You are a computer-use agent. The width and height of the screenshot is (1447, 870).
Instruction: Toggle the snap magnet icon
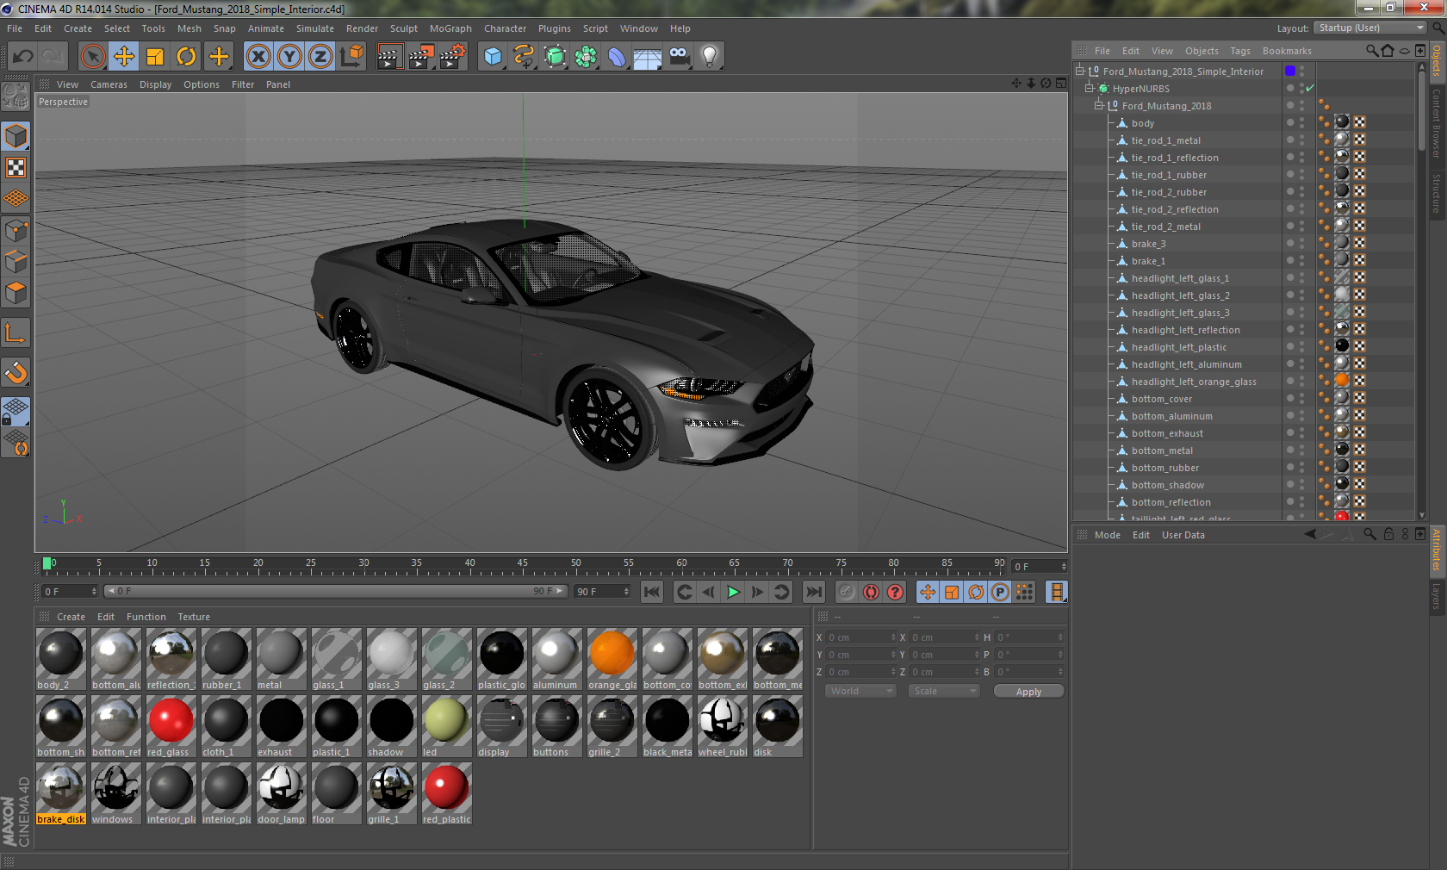(16, 373)
